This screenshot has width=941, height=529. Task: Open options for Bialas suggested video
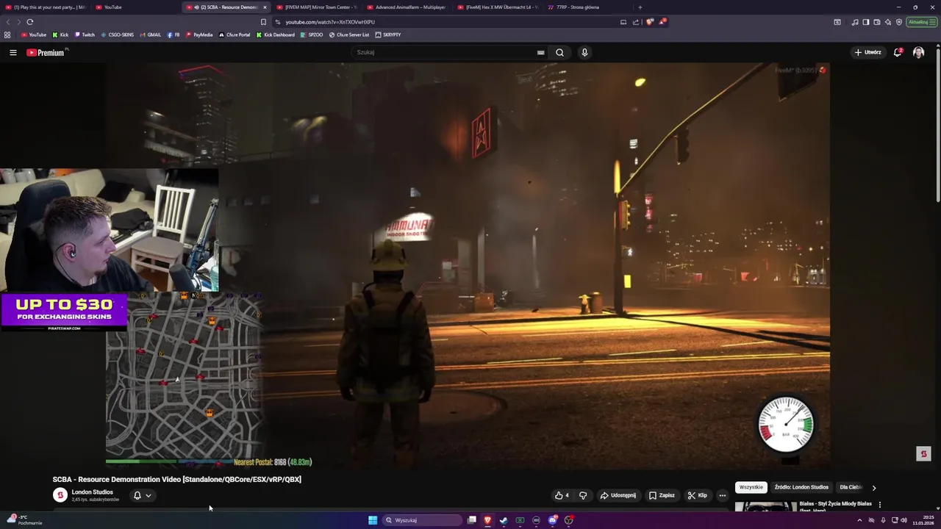coord(879,505)
